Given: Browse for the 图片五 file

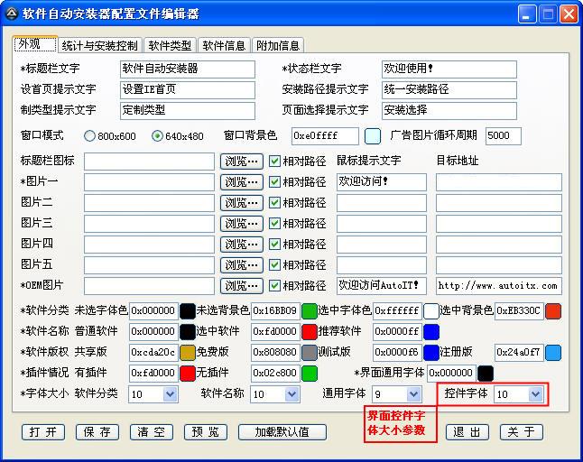Looking at the screenshot, I should [x=242, y=265].
